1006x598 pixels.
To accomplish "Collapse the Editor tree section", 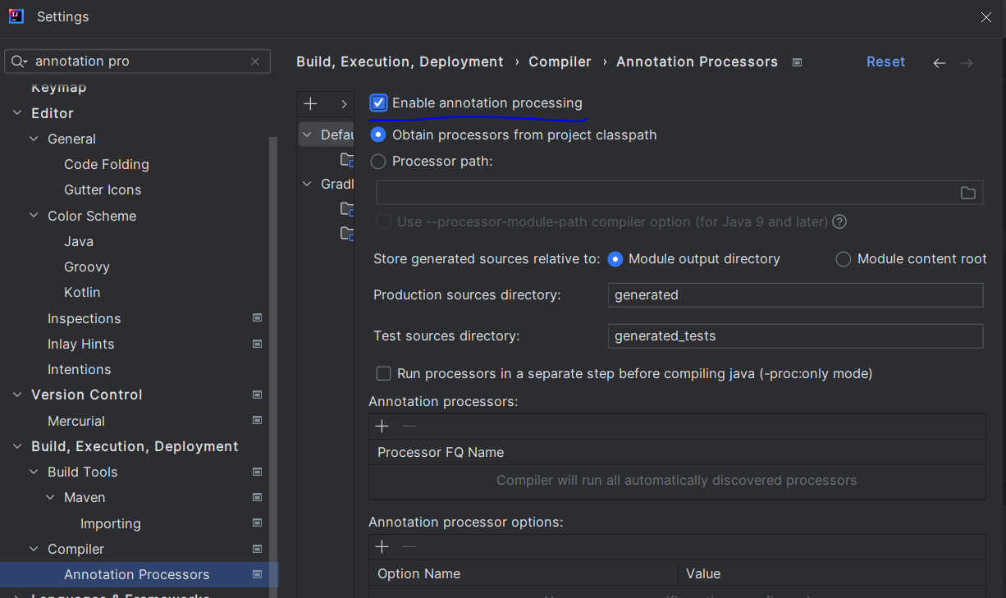I will (x=17, y=113).
